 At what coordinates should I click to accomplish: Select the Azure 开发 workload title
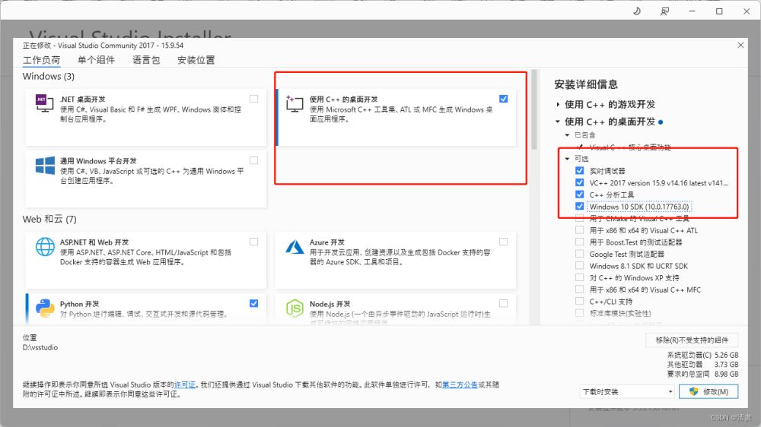(327, 242)
